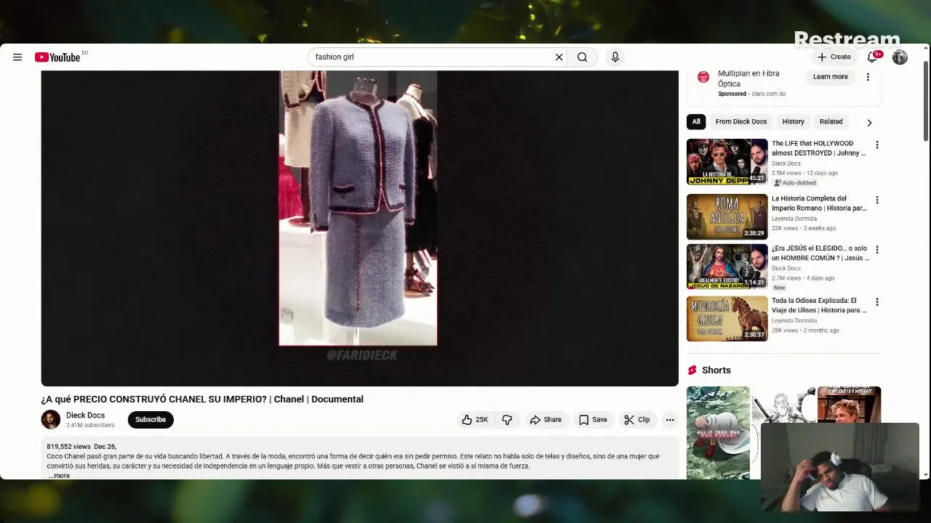Expand description with ...more
931x523 pixels.
click(60, 476)
